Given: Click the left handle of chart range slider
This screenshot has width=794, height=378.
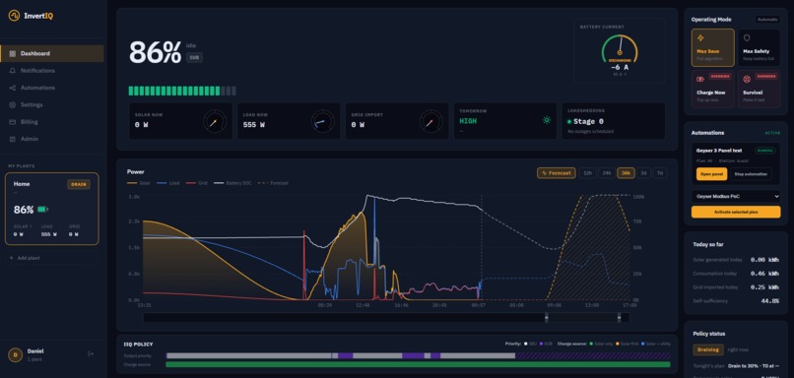Looking at the screenshot, I should (x=547, y=317).
